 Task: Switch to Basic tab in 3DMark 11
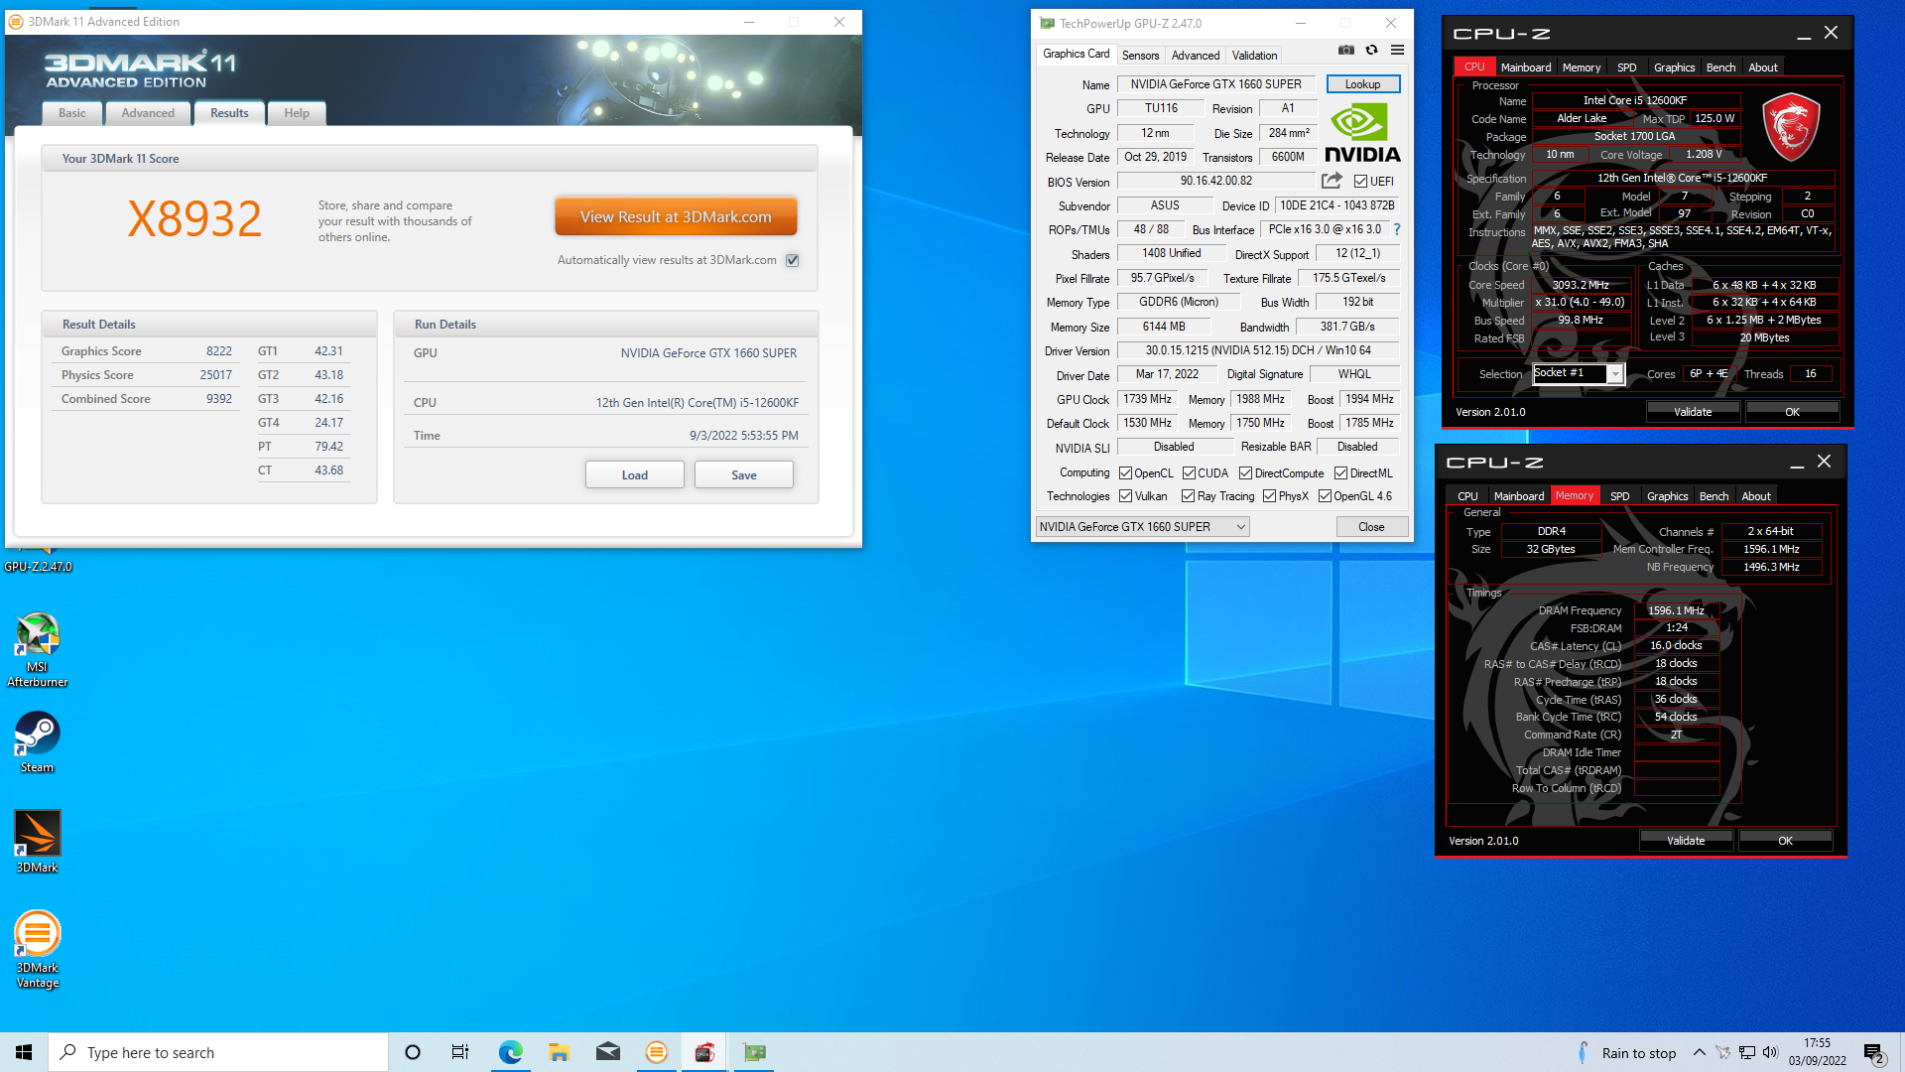[x=71, y=113]
